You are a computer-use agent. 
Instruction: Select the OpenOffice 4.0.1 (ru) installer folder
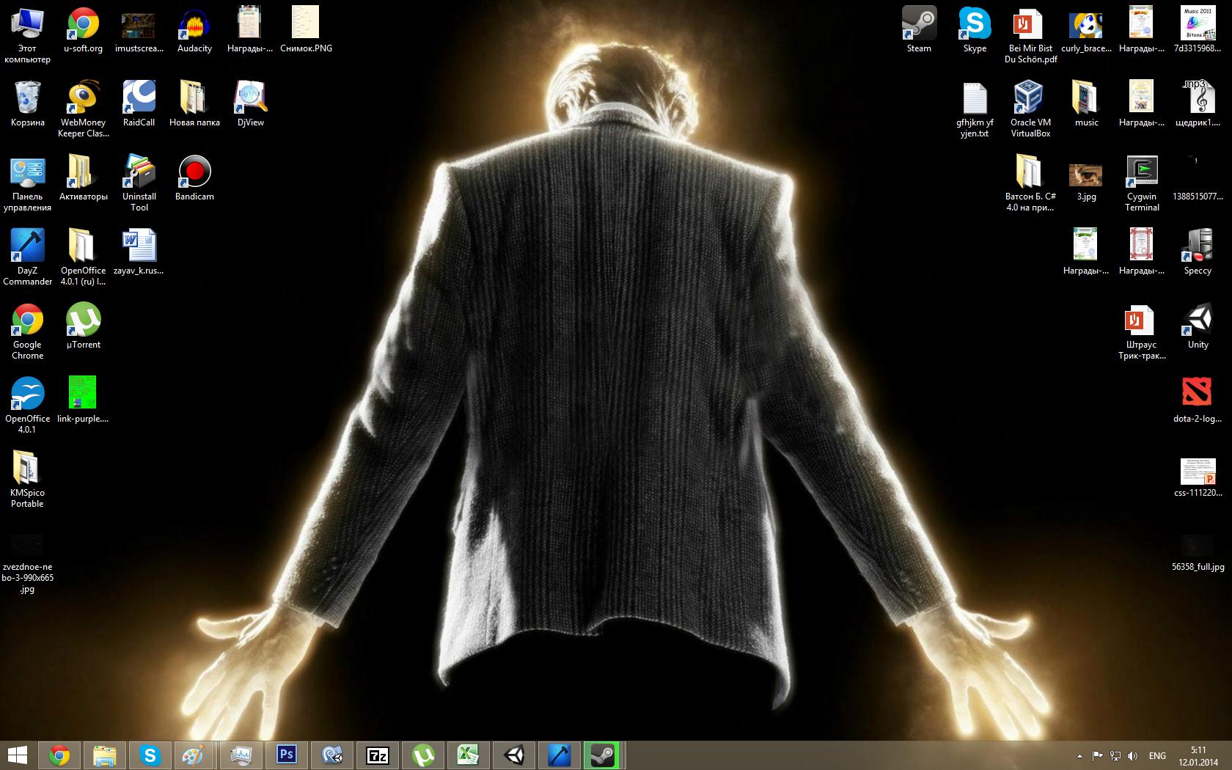point(83,257)
